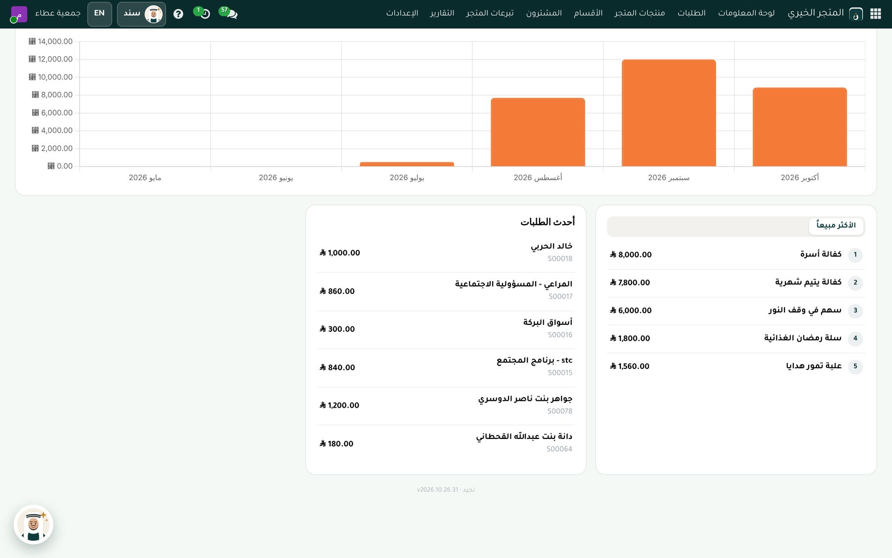Click rank badge 5 in best sellers
This screenshot has width=892, height=558.
coord(855,367)
